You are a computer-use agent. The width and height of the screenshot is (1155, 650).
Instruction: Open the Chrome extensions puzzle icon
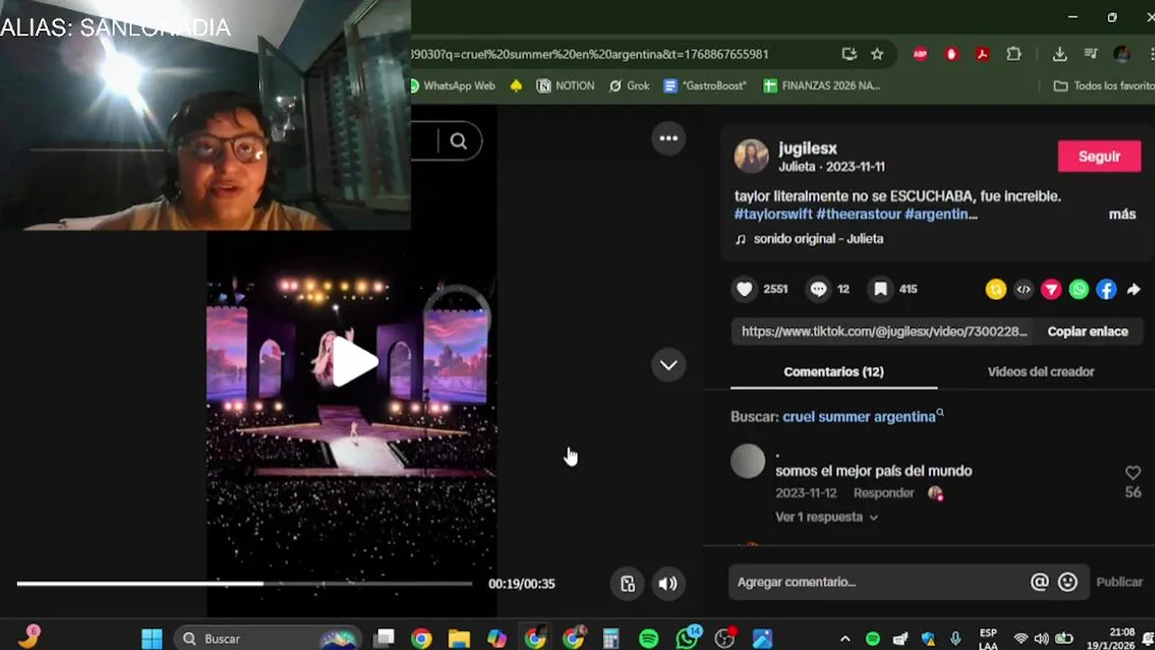tap(1013, 54)
